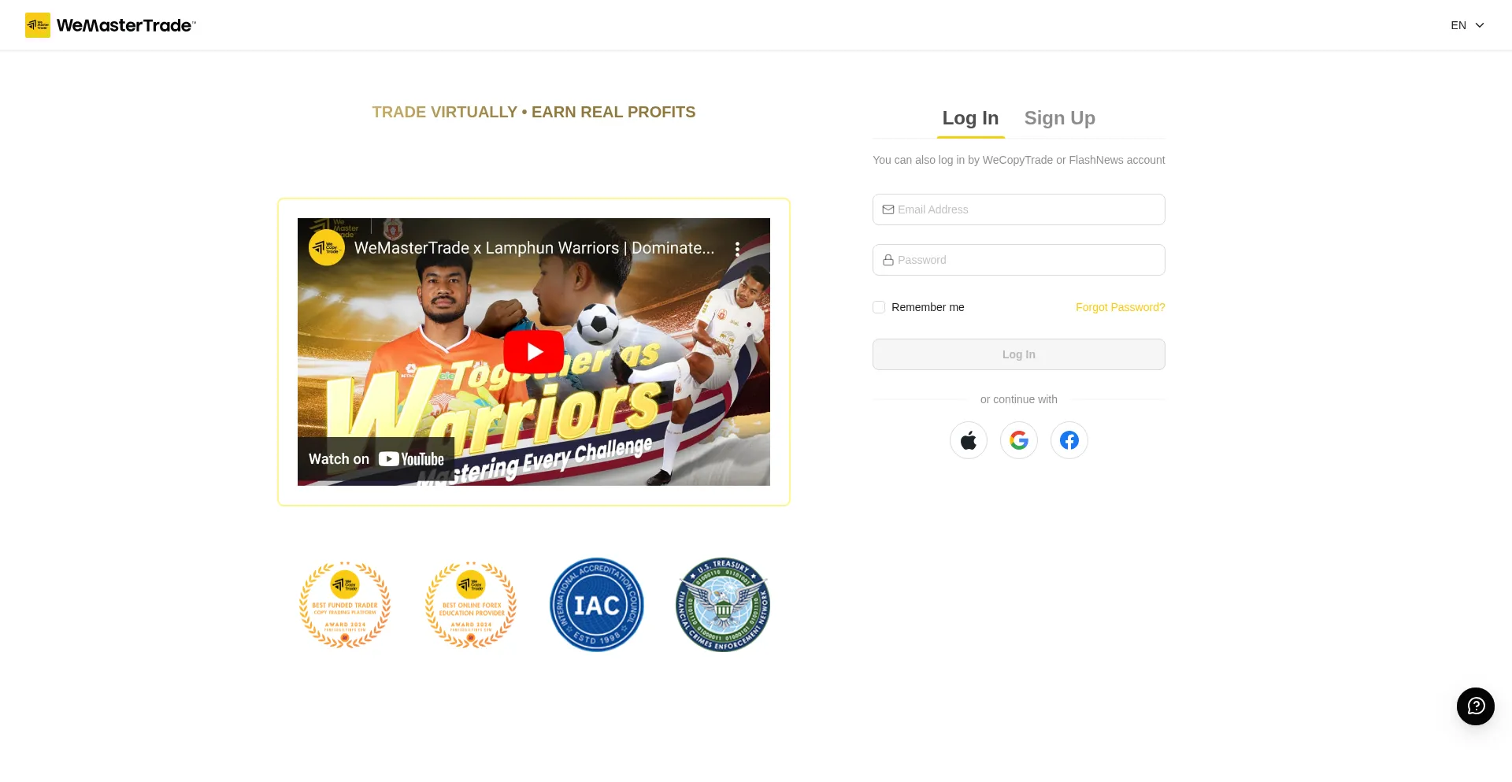
Task: Click the IAC accreditation badge
Action: [x=597, y=605]
